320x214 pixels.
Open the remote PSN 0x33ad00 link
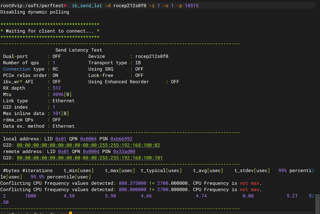point(124,151)
